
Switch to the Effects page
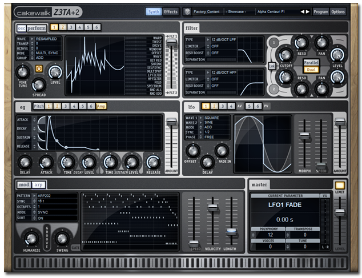[171, 11]
